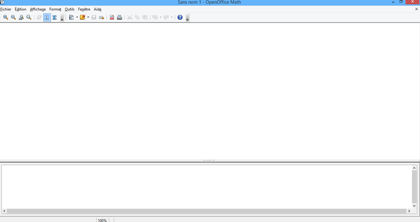Click the editor horizontal scrollbar thumb
Screen dimensions: 420x222
(207, 211)
